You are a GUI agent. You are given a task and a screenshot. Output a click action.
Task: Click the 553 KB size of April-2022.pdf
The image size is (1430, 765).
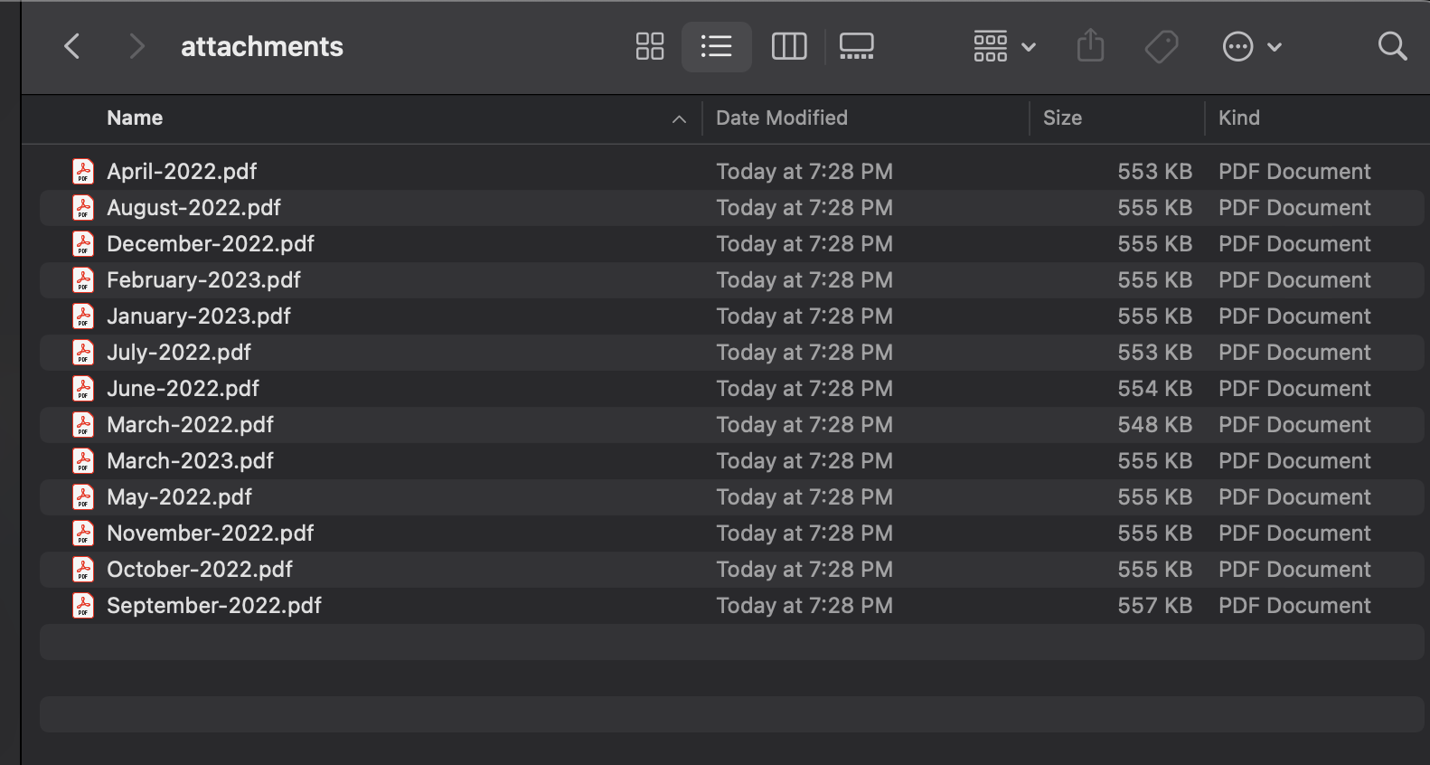[x=1155, y=172]
